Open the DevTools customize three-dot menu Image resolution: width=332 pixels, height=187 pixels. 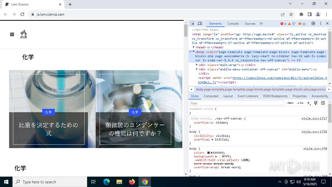click(x=321, y=24)
